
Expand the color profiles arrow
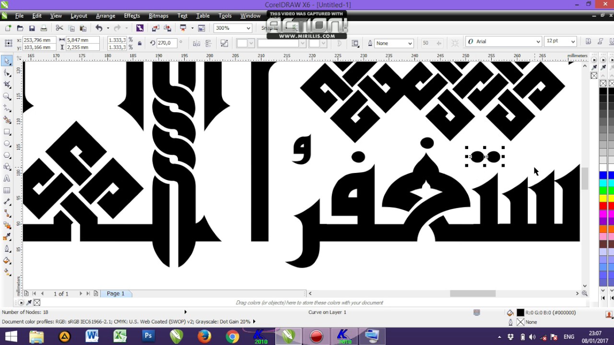[x=254, y=322]
